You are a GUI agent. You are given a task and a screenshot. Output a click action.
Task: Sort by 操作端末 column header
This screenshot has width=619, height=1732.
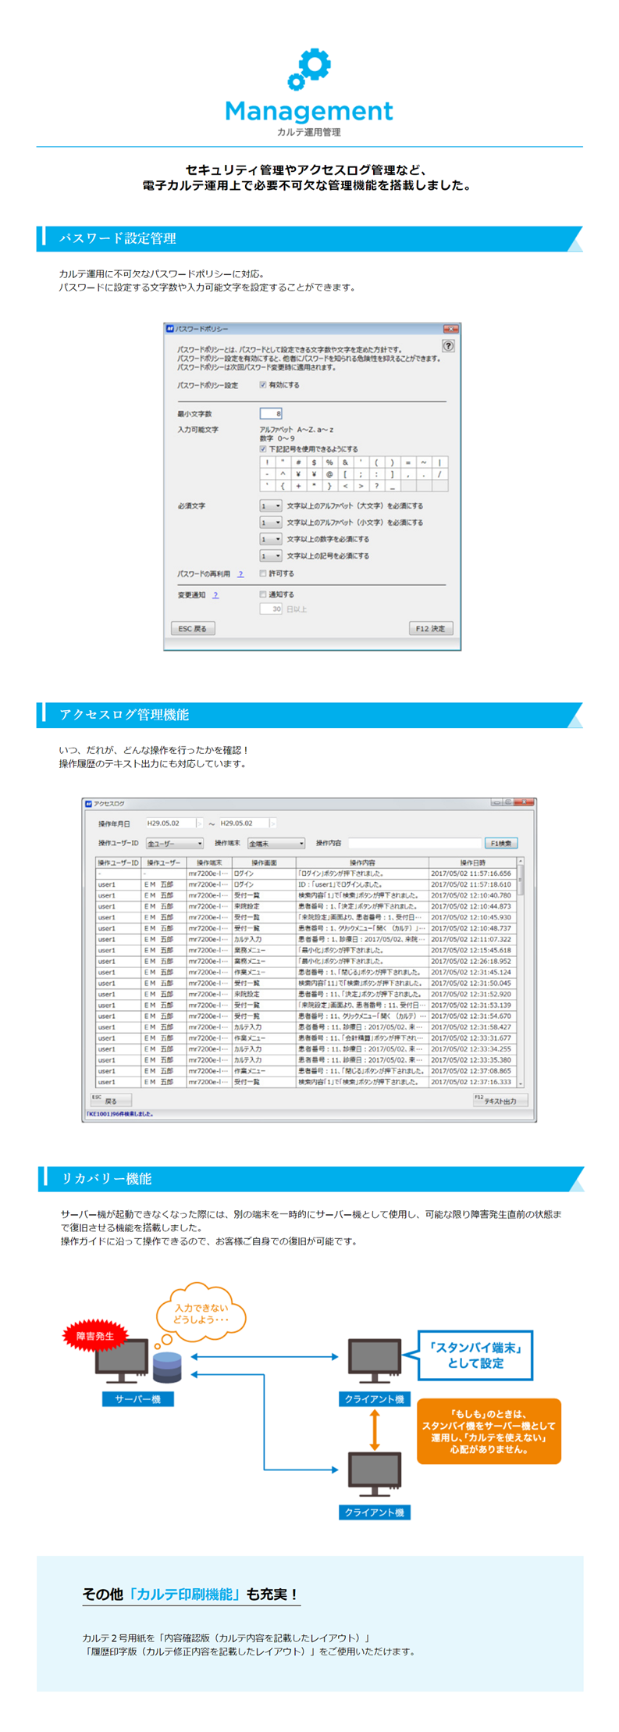pyautogui.click(x=209, y=863)
